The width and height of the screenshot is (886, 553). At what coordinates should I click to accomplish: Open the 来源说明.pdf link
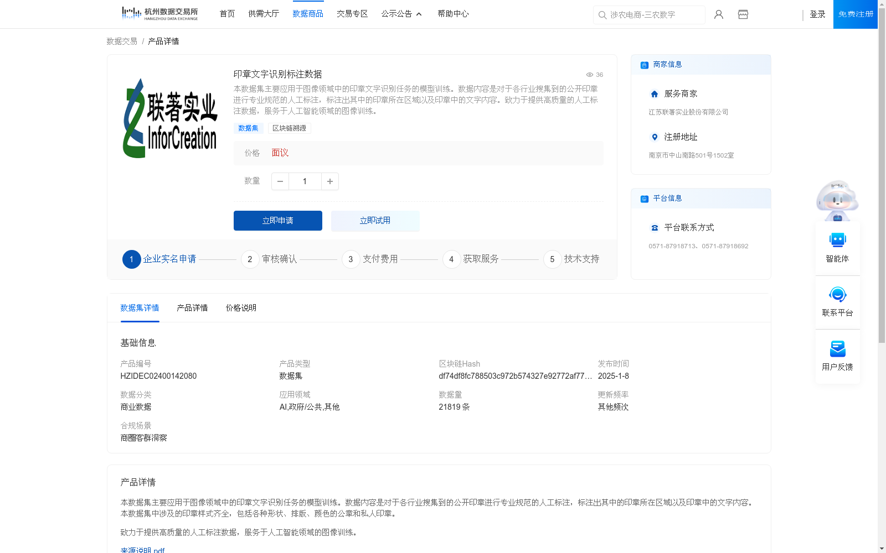142,550
